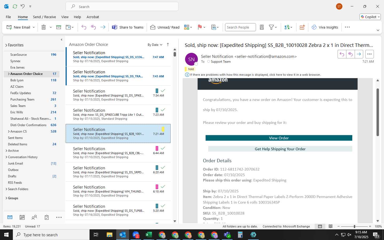Click the View Order button in email
Image resolution: width=384 pixels, height=240 pixels.
[279, 138]
